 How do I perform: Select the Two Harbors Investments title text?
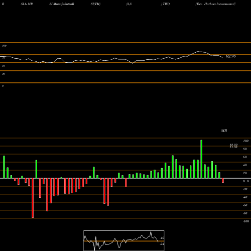click(216, 4)
